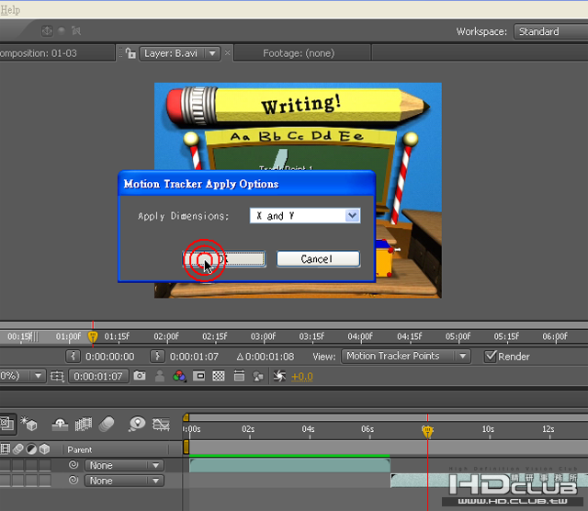The image size is (588, 511).
Task: Click the Brainstorm light bulb icon
Action: coord(137,424)
